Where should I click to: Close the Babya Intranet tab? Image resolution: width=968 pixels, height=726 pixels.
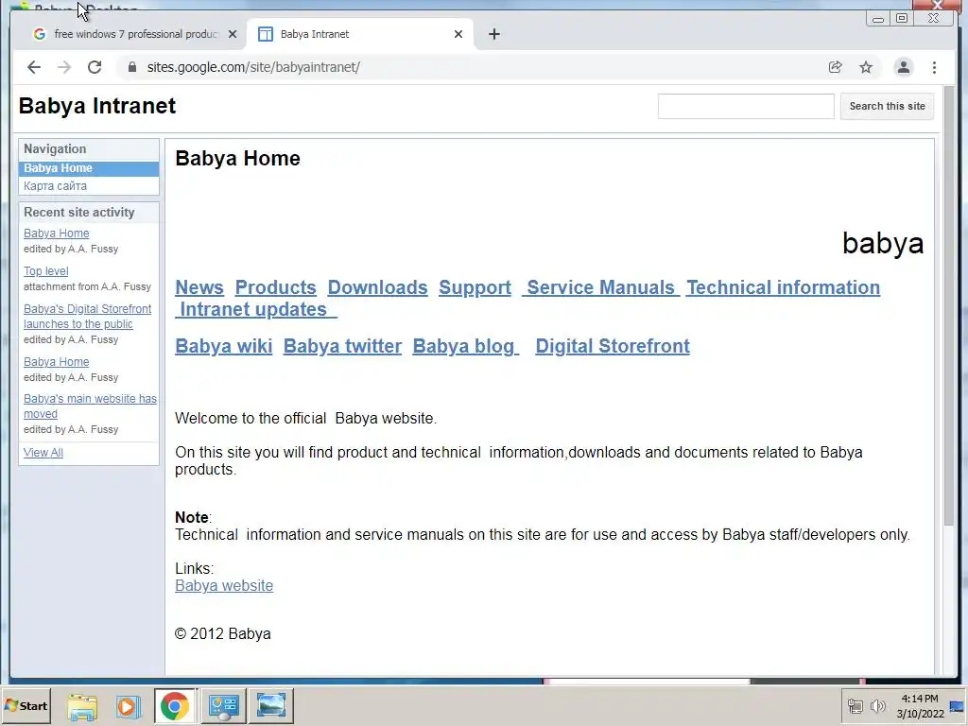coord(458,34)
